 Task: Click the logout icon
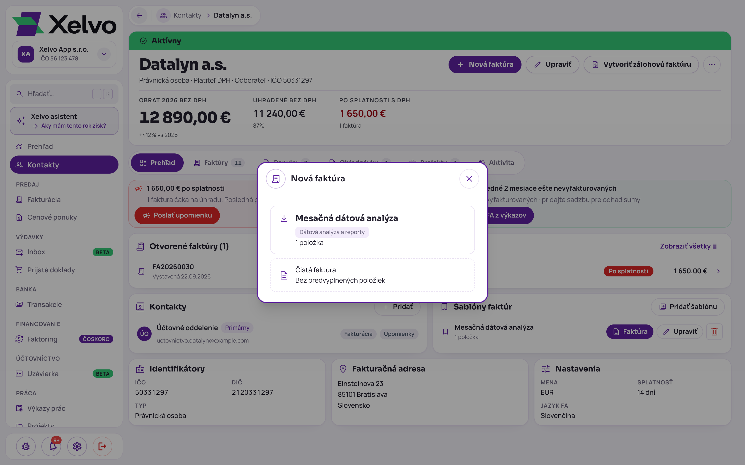coord(102,446)
